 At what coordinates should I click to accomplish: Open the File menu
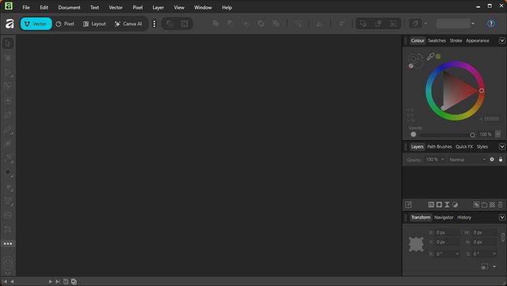click(x=26, y=7)
